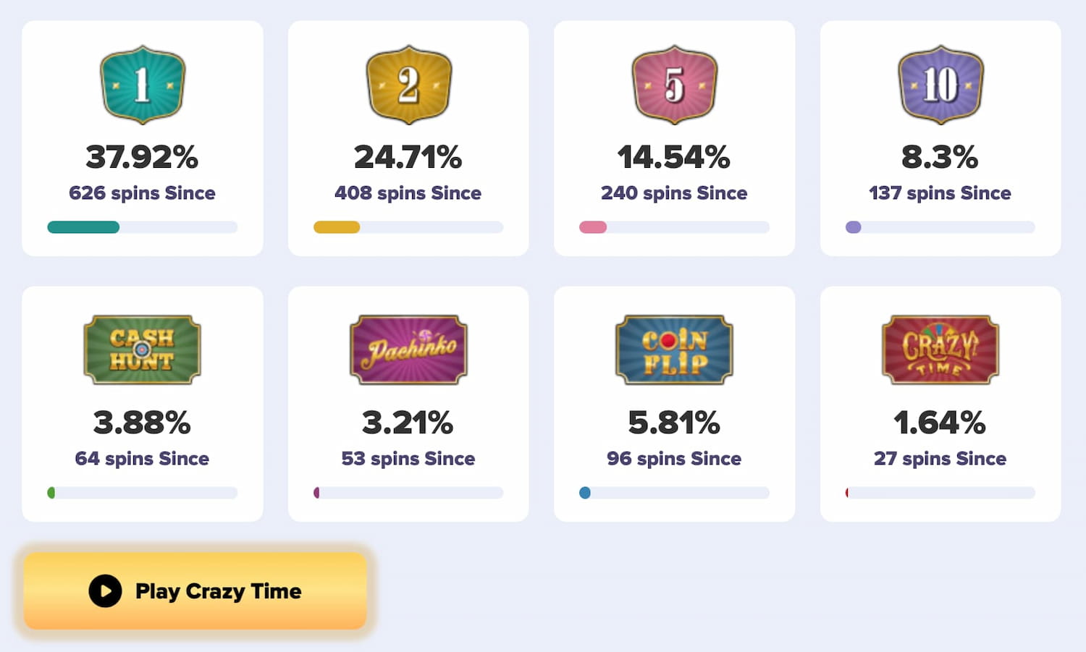Open the Cash Hunt statistics card
Viewport: 1086px width, 652px height.
[142, 404]
